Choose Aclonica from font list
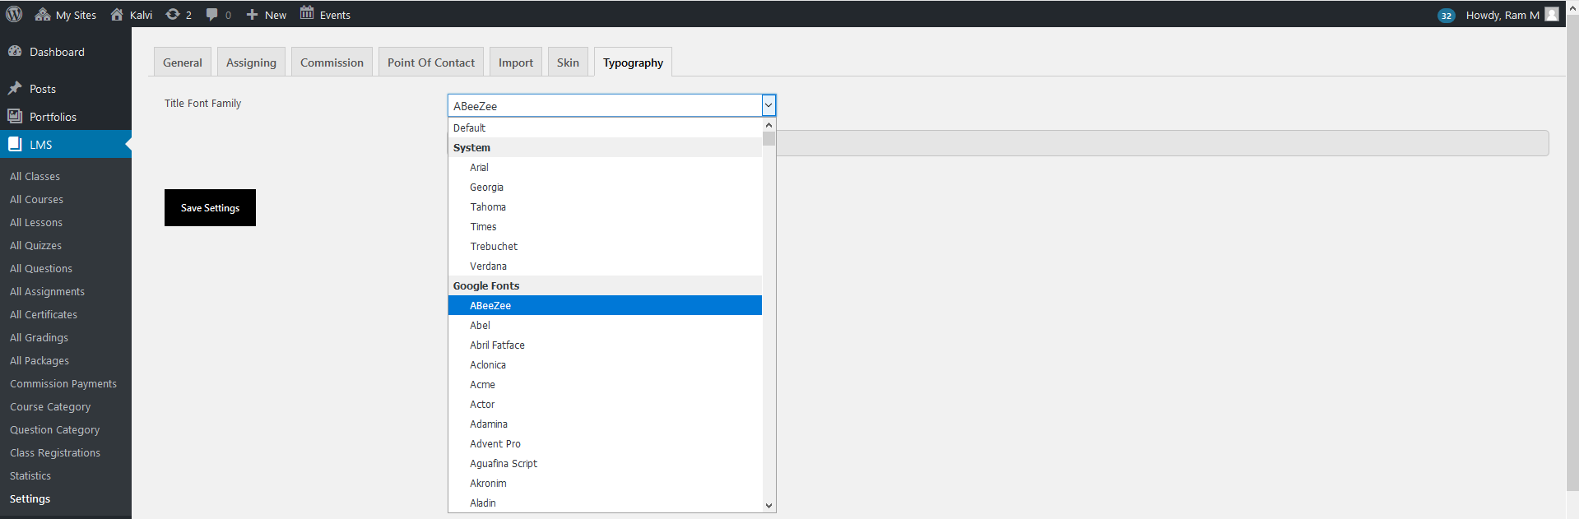 pos(605,364)
